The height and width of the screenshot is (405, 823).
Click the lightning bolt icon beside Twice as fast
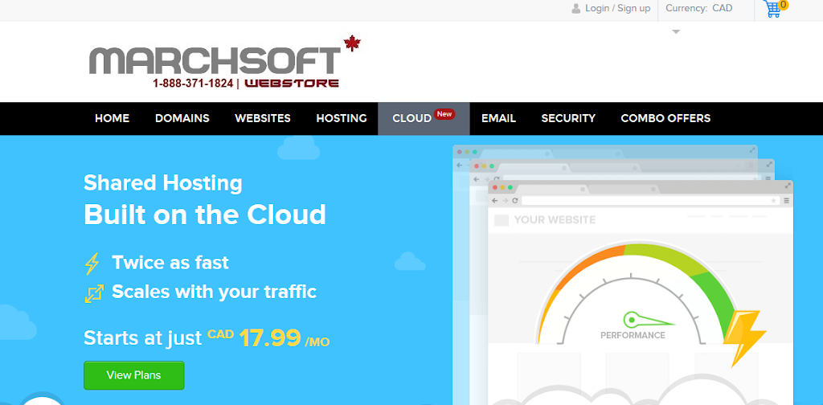[x=92, y=264]
